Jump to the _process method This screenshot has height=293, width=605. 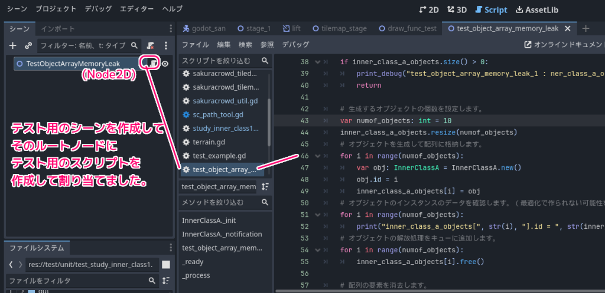click(196, 276)
